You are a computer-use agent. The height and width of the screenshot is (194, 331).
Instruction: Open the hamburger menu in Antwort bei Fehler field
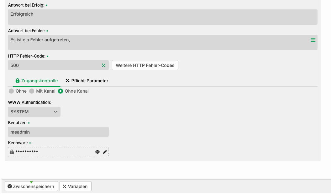tap(313, 40)
